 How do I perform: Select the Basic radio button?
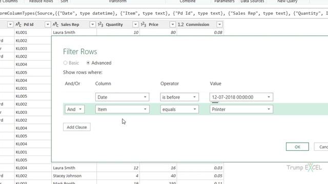(x=65, y=63)
